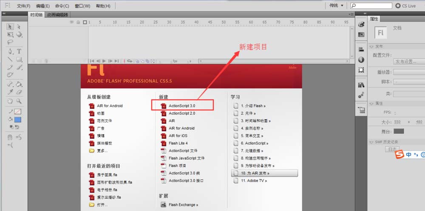Select the Brush tool
The image size is (425, 211).
[x=19, y=67]
